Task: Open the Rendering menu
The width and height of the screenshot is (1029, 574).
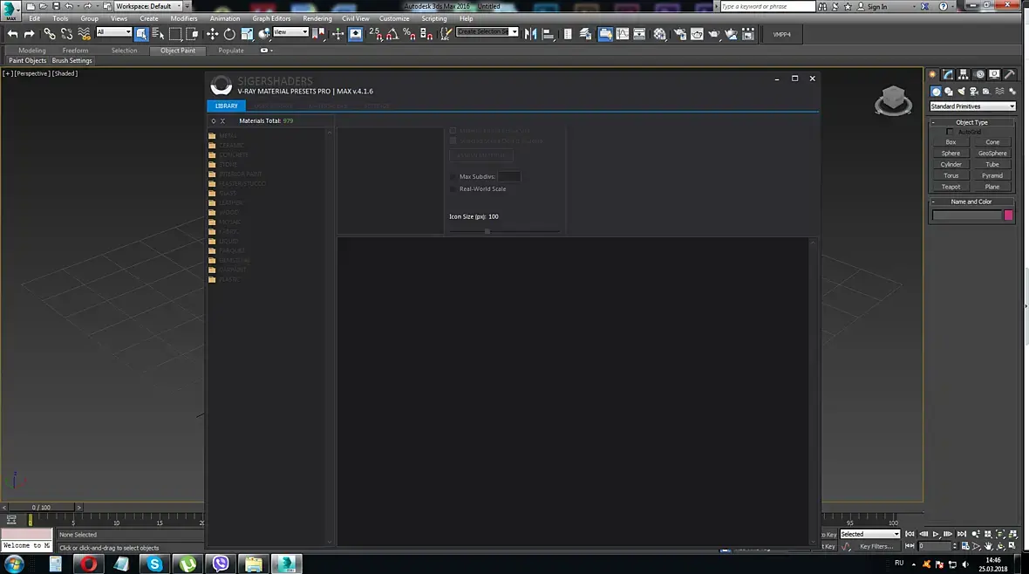Action: click(x=317, y=18)
